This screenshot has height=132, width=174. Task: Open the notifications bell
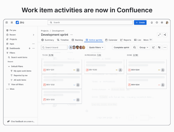point(152,22)
